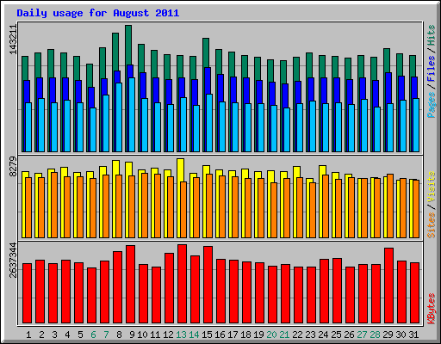
Task: Click weekend day 20 label
Action: click(x=271, y=335)
